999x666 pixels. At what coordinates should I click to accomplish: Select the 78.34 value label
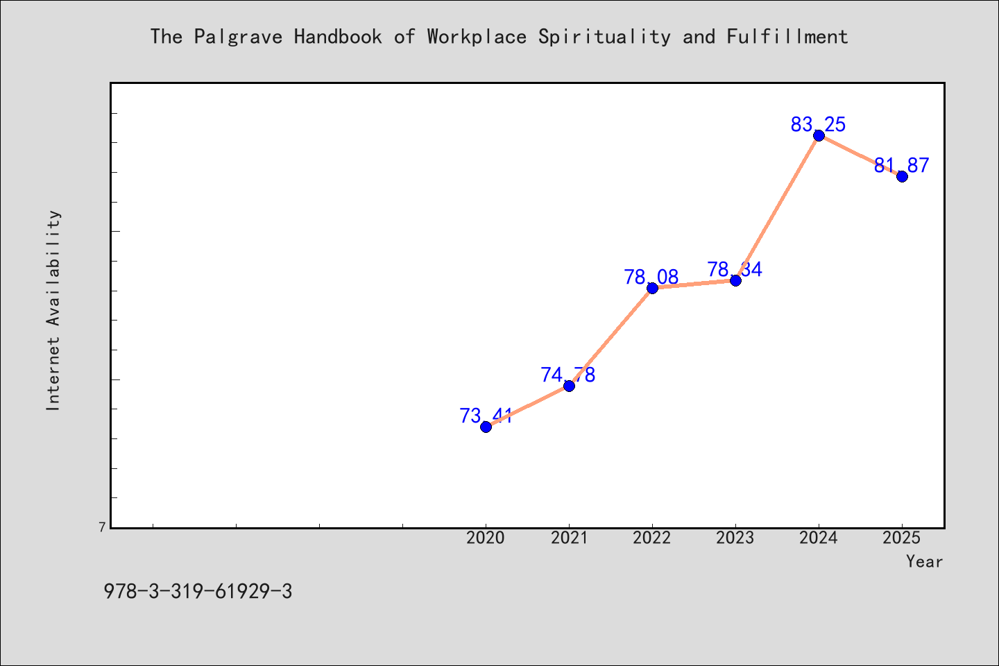click(x=735, y=270)
